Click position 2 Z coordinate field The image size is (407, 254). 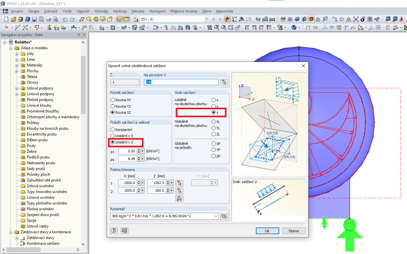[156, 190]
